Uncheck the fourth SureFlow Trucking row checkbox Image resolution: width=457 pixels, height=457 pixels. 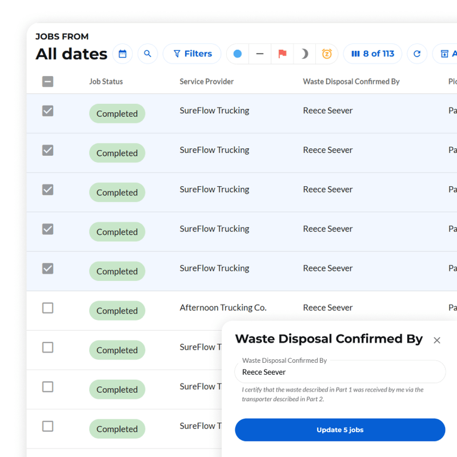48,229
